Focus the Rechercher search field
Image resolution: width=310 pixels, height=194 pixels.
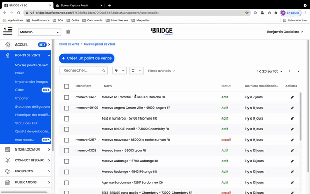pos(83,71)
